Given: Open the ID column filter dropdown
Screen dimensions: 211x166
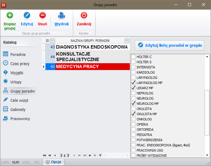Looking at the screenshot, I should pos(52,41).
